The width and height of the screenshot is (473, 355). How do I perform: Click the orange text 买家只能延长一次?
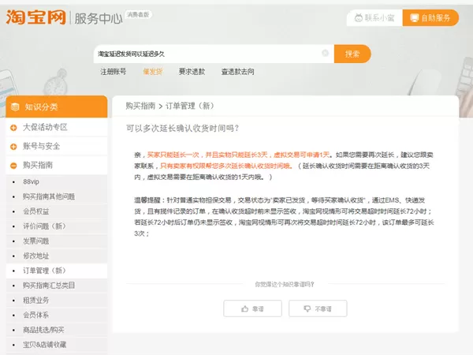(173, 155)
